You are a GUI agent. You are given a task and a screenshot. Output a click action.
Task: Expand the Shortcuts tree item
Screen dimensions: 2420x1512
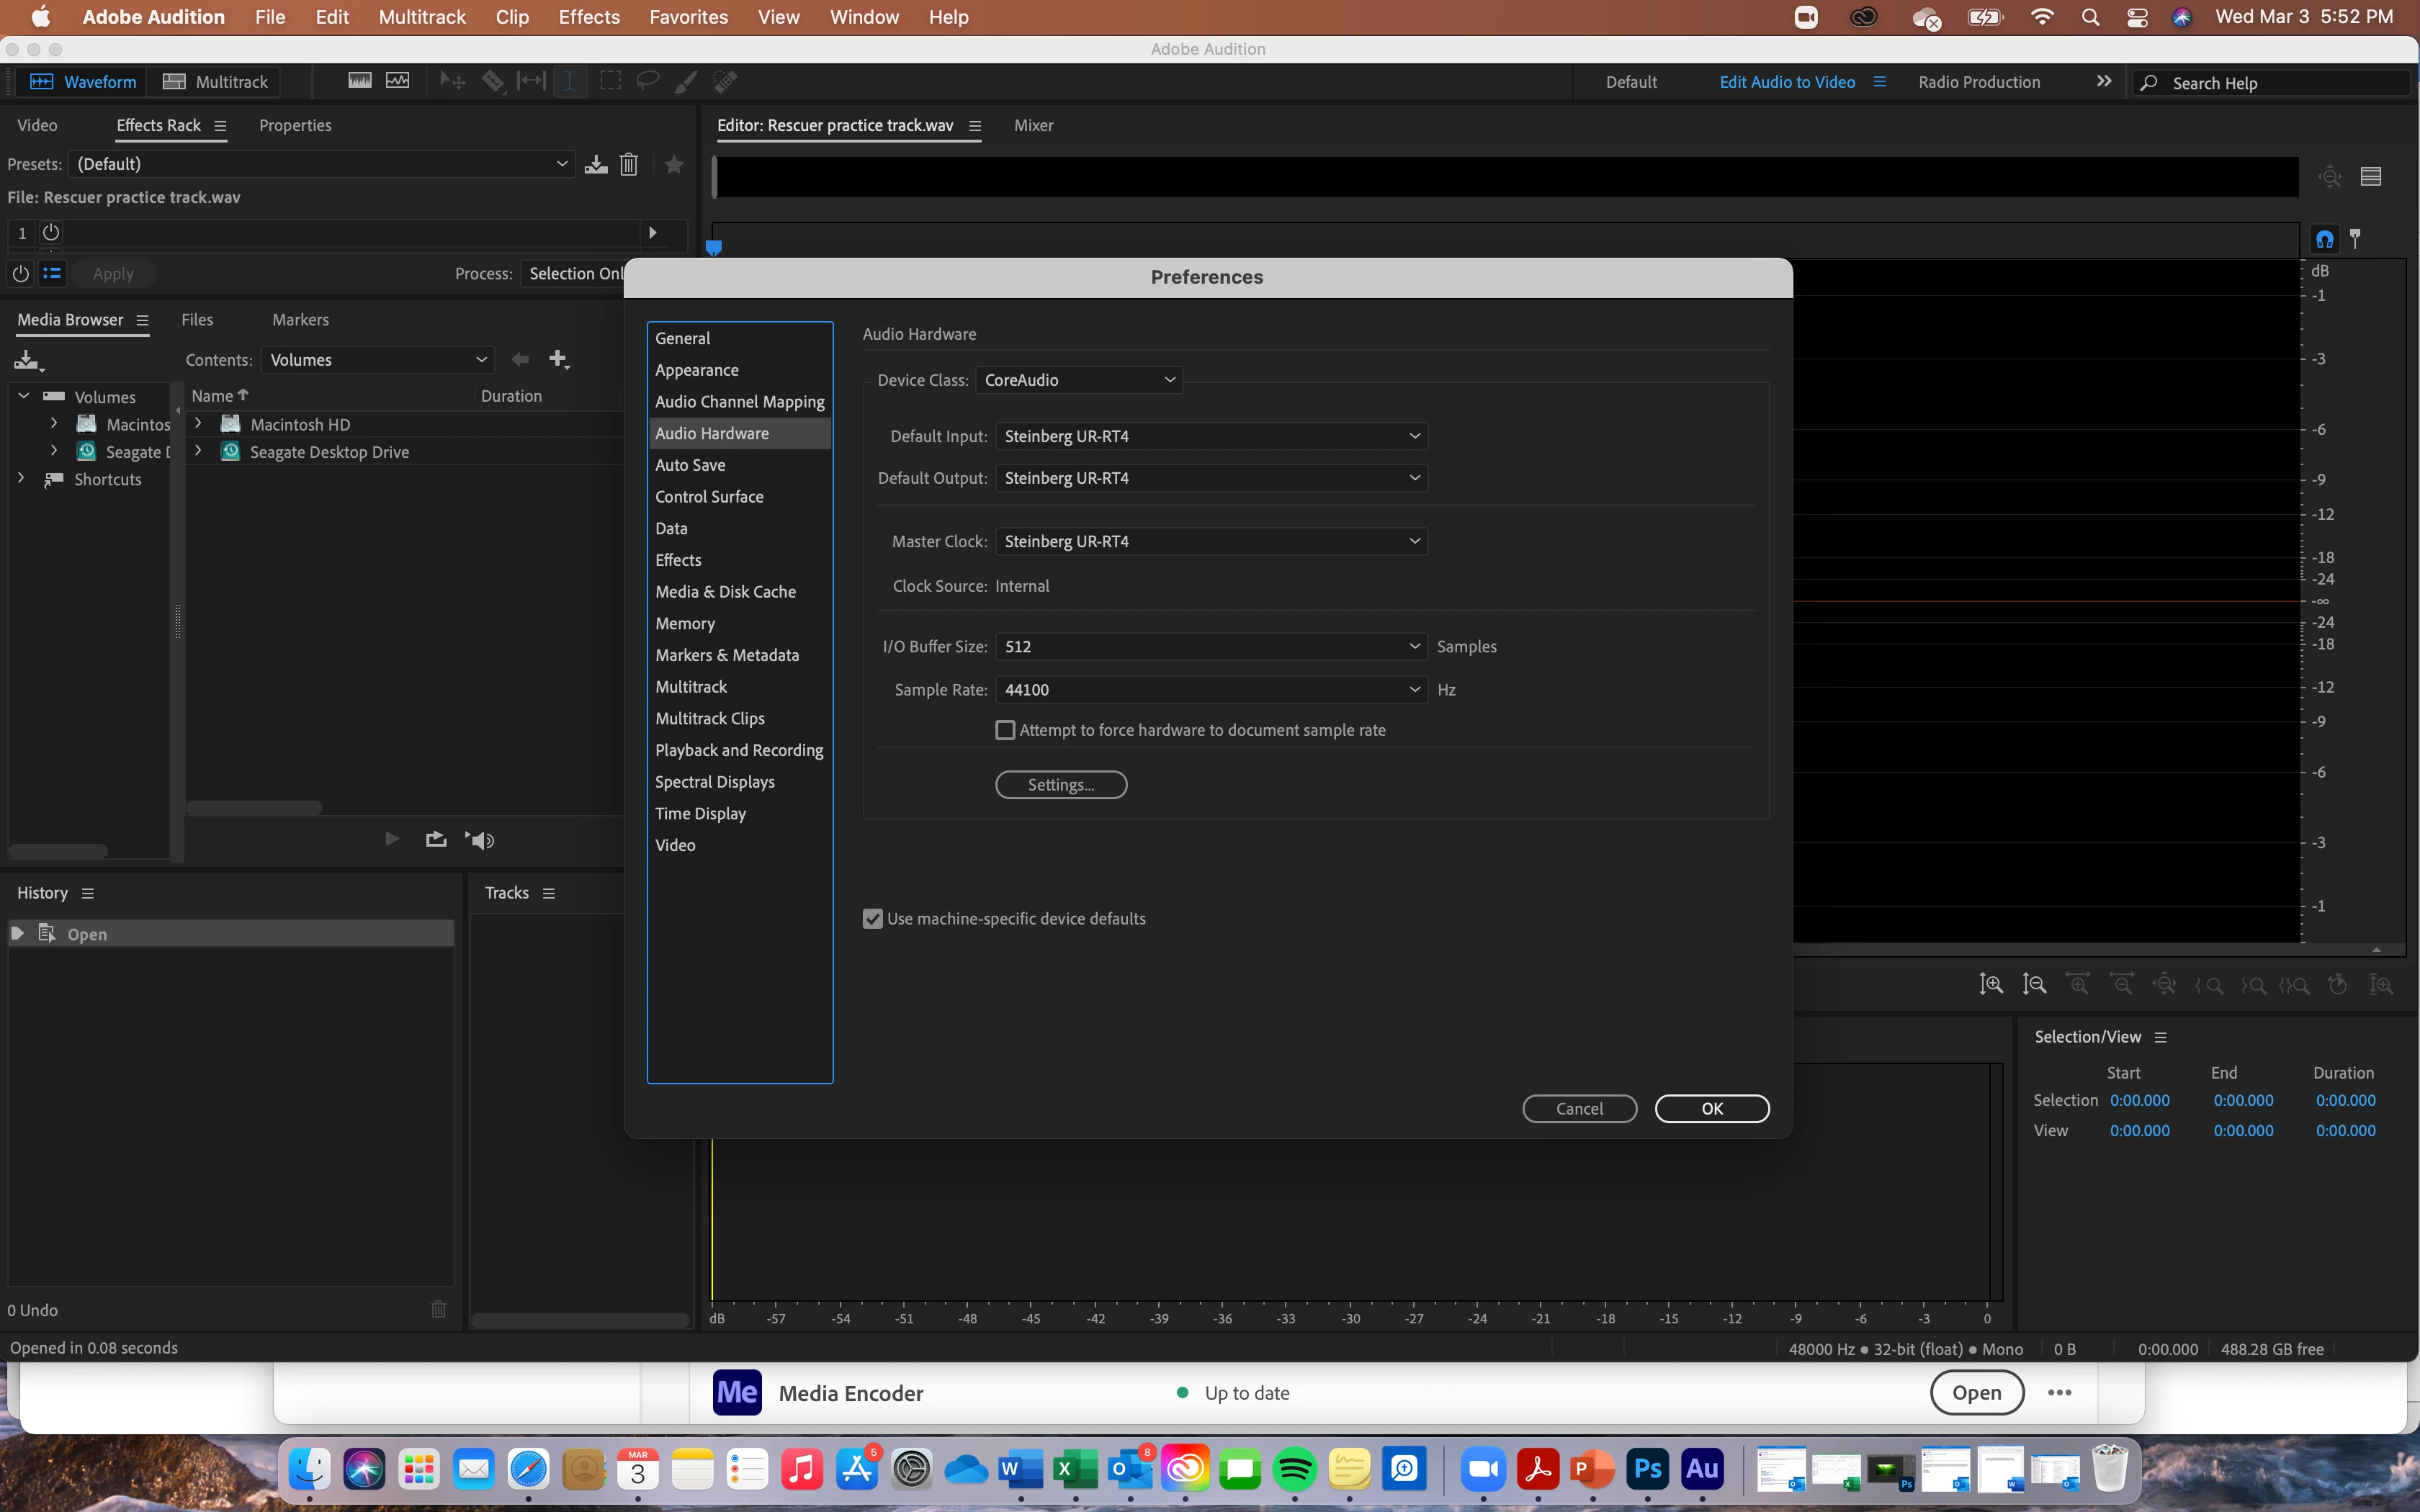pyautogui.click(x=21, y=479)
